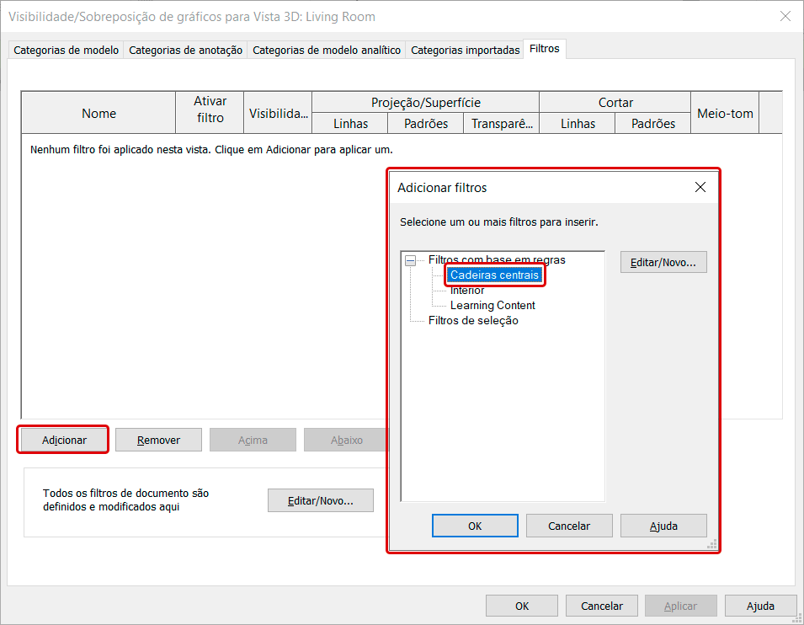
Task: Collapse Filtros com base em regras node
Action: [x=410, y=260]
